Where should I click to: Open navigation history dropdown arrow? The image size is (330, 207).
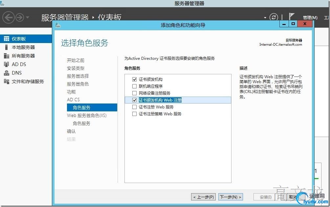28,17
